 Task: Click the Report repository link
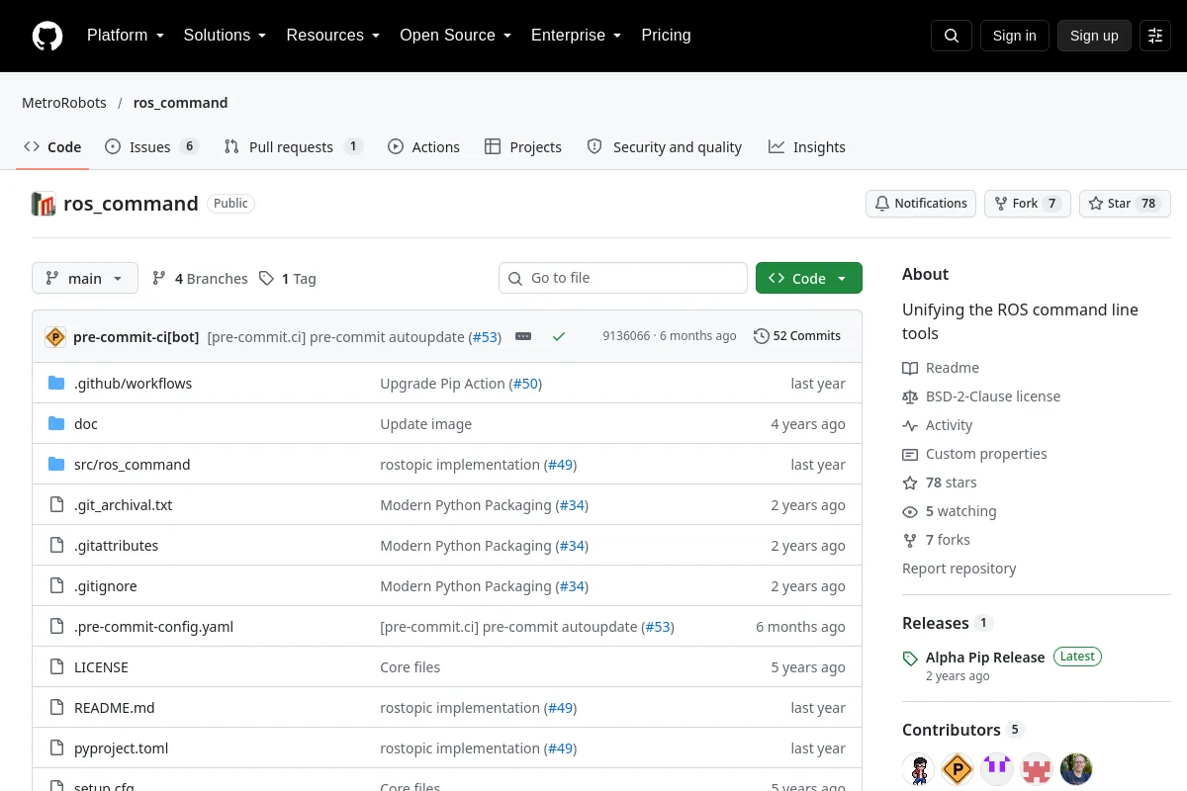point(959,569)
